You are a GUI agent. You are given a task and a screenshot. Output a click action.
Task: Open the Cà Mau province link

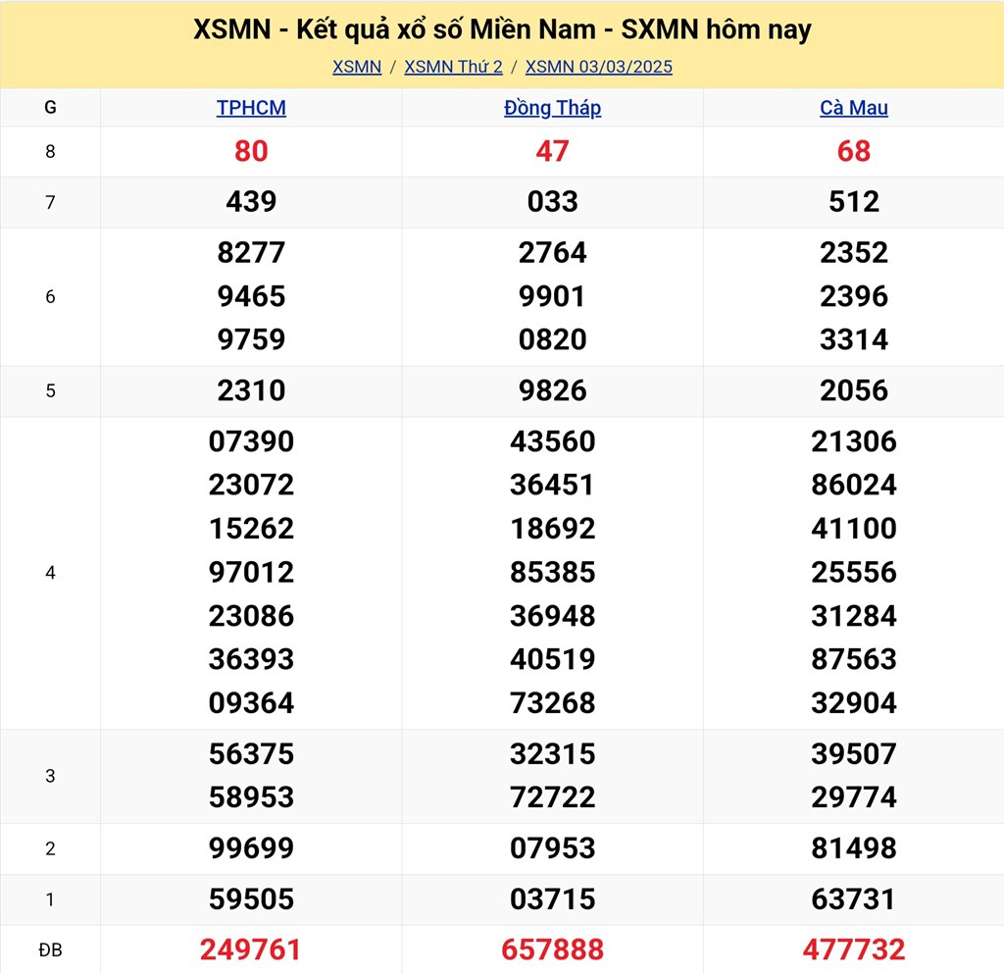pos(854,108)
